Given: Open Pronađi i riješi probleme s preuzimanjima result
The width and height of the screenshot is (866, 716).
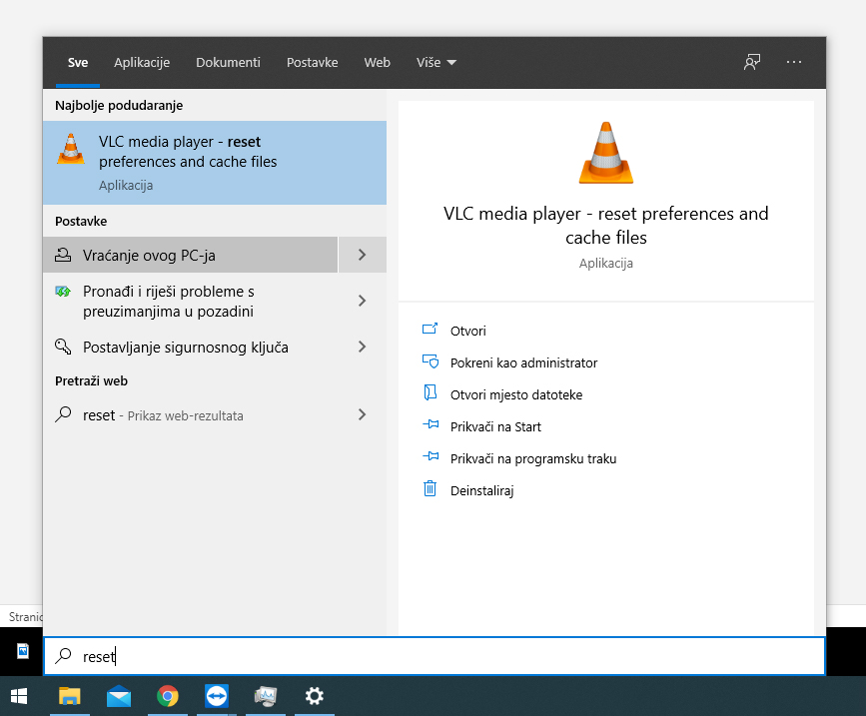Looking at the screenshot, I should 190,301.
